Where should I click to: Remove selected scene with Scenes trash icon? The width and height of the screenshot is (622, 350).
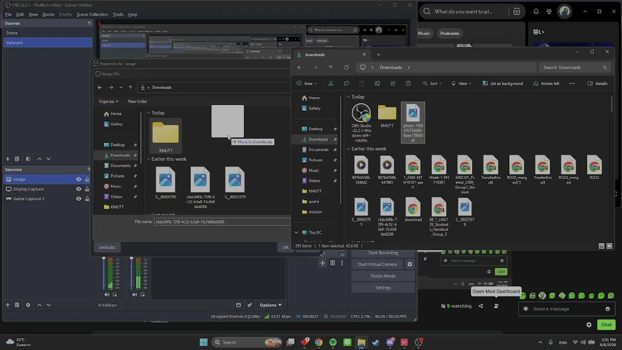[x=17, y=159]
